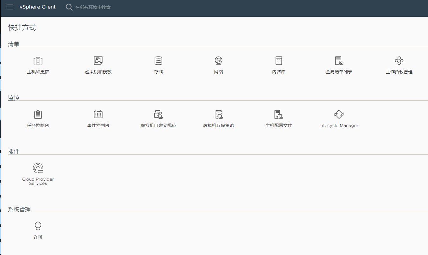Open the 工作负载管理 icon
Screen dimensions: 428x255
399,61
